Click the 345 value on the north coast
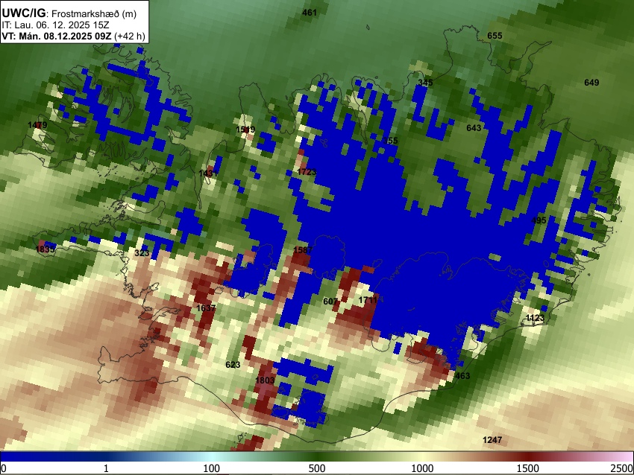Viewport: 634px width, 475px height. pos(425,83)
